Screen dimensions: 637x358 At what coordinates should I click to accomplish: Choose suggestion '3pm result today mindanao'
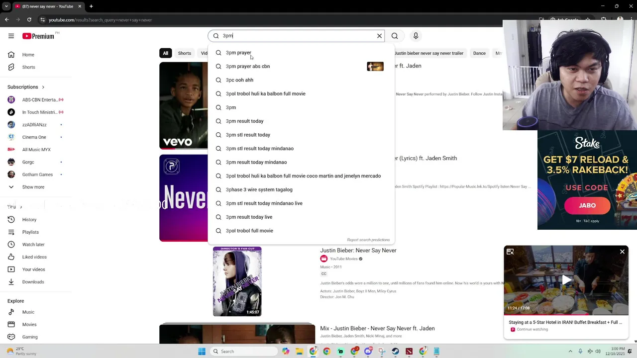[x=301, y=162]
